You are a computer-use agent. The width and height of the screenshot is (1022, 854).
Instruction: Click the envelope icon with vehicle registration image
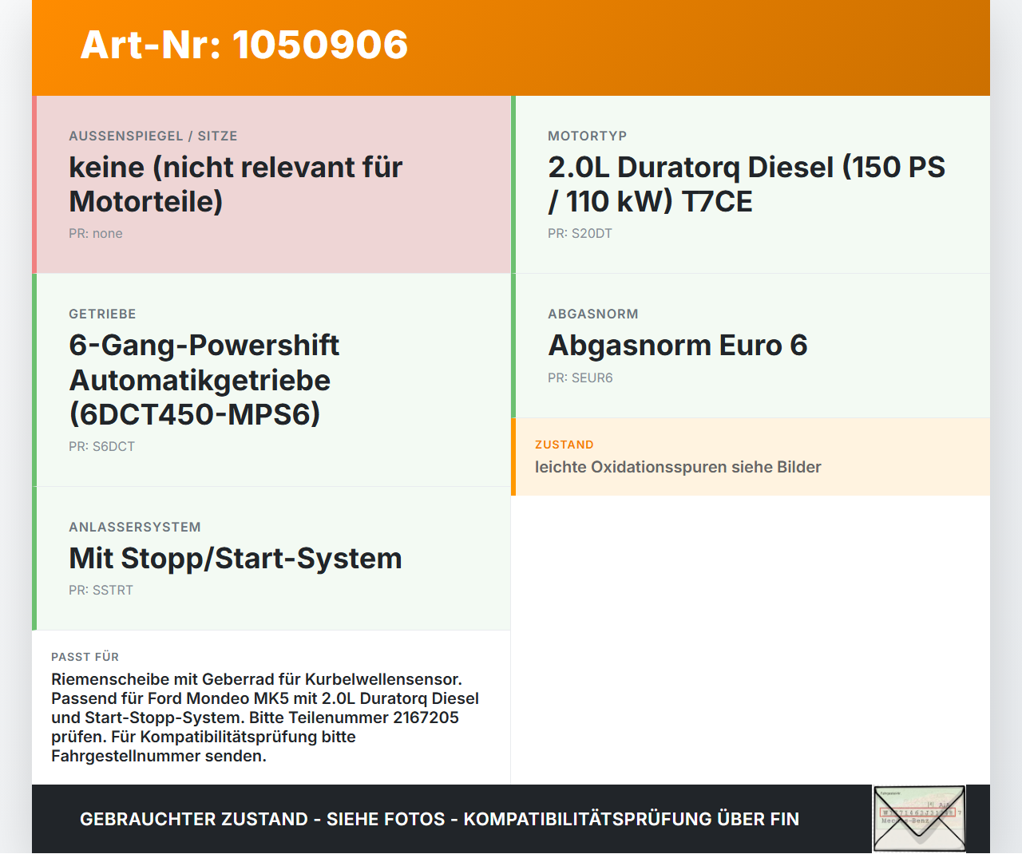click(x=919, y=819)
